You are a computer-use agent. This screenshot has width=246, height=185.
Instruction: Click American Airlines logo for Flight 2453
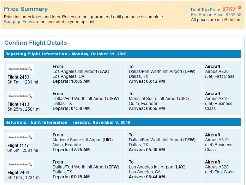pos(20,69)
